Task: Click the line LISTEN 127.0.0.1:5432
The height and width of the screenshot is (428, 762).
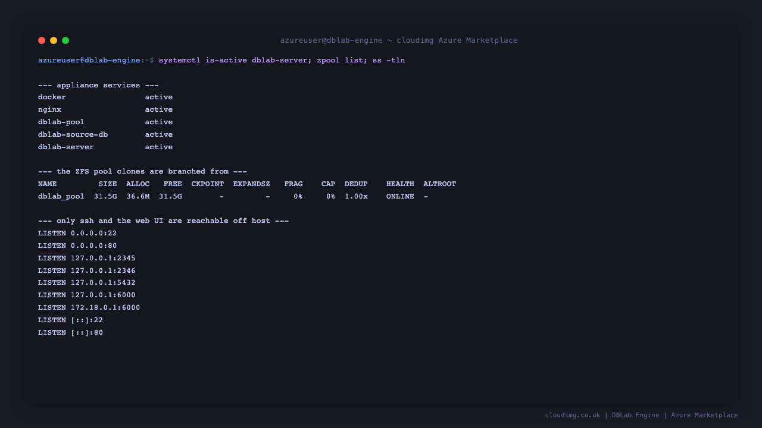Action: point(87,283)
